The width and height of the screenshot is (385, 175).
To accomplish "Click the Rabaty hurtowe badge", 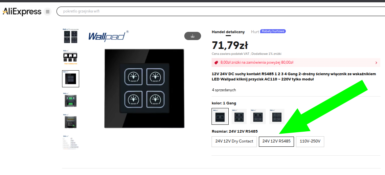I will point(273,31).
